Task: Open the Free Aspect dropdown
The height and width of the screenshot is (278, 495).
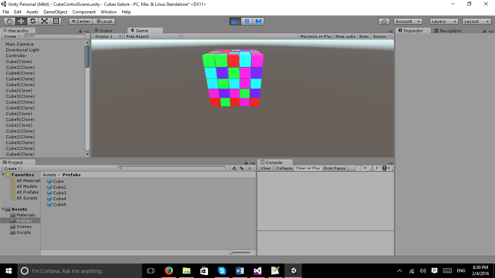Action: point(153,37)
